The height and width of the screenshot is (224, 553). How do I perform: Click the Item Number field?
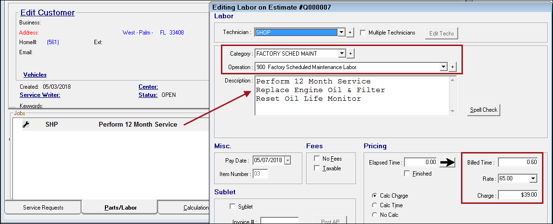coord(260,174)
